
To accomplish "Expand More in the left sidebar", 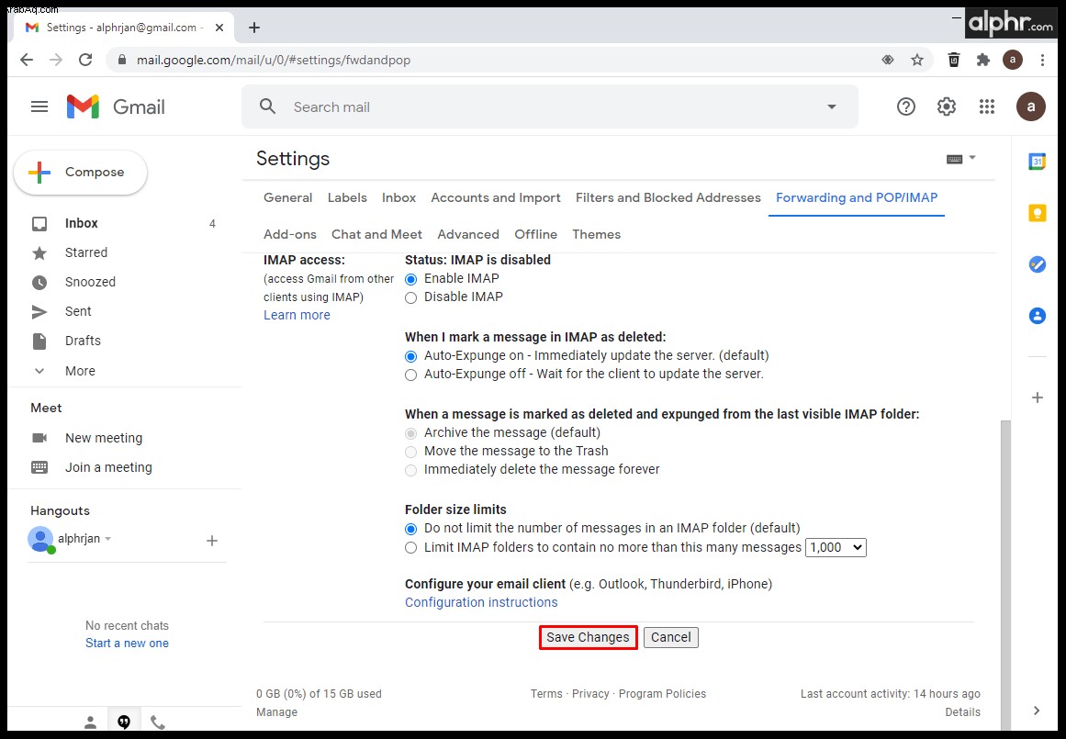I will click(x=80, y=371).
